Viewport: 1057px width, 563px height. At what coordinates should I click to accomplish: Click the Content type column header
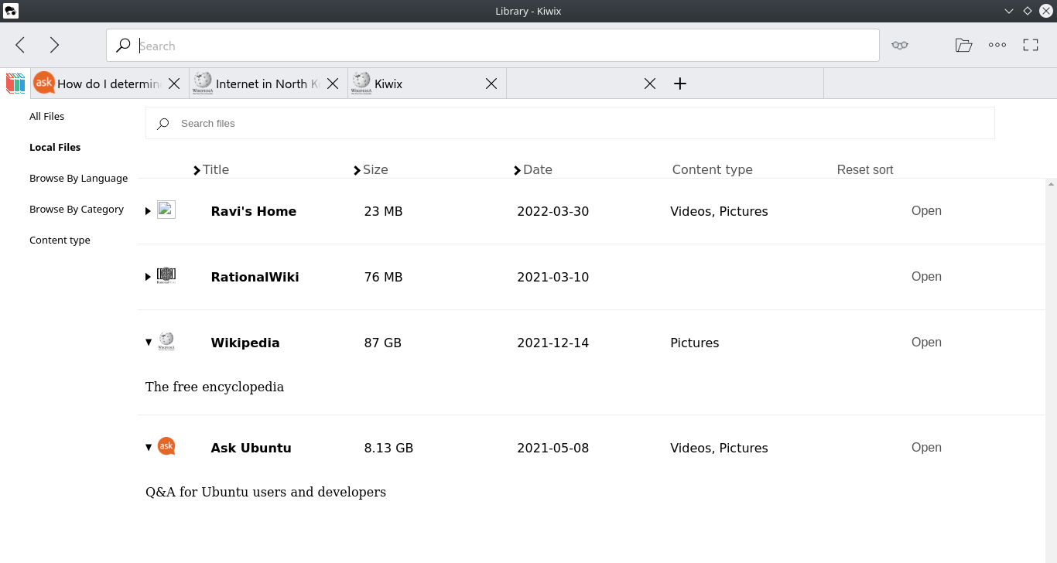[712, 169]
